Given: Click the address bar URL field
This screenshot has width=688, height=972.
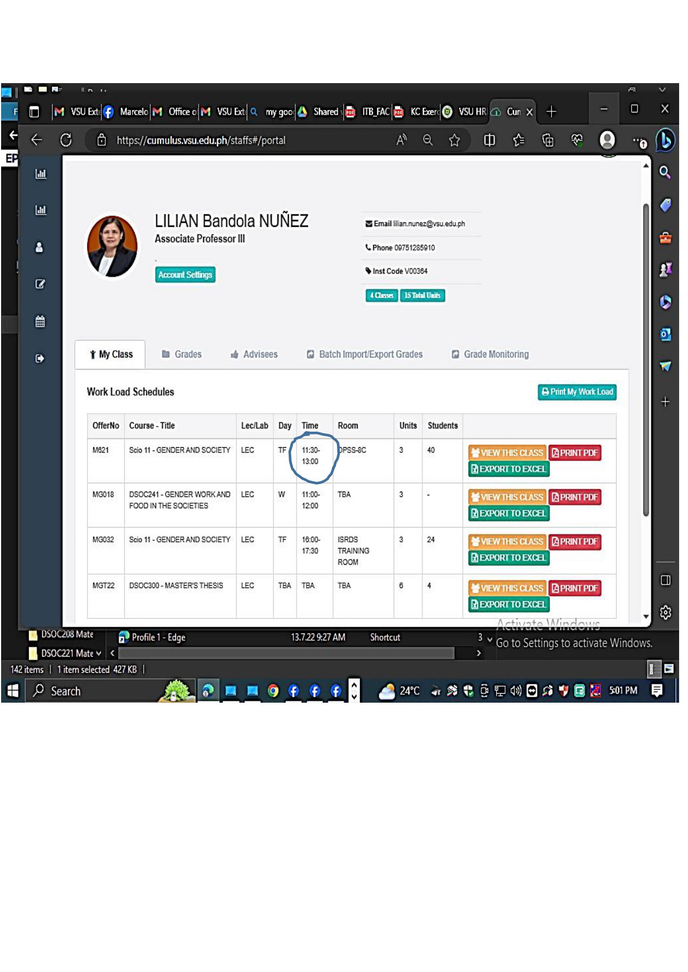Looking at the screenshot, I should tap(222, 141).
